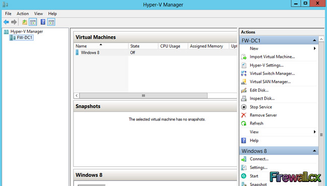327x186 pixels.
Task: Click the Hyper-V Manager title bar app icon
Action: click(x=5, y=5)
